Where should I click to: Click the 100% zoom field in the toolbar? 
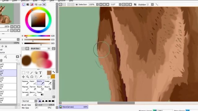coord(92,5)
